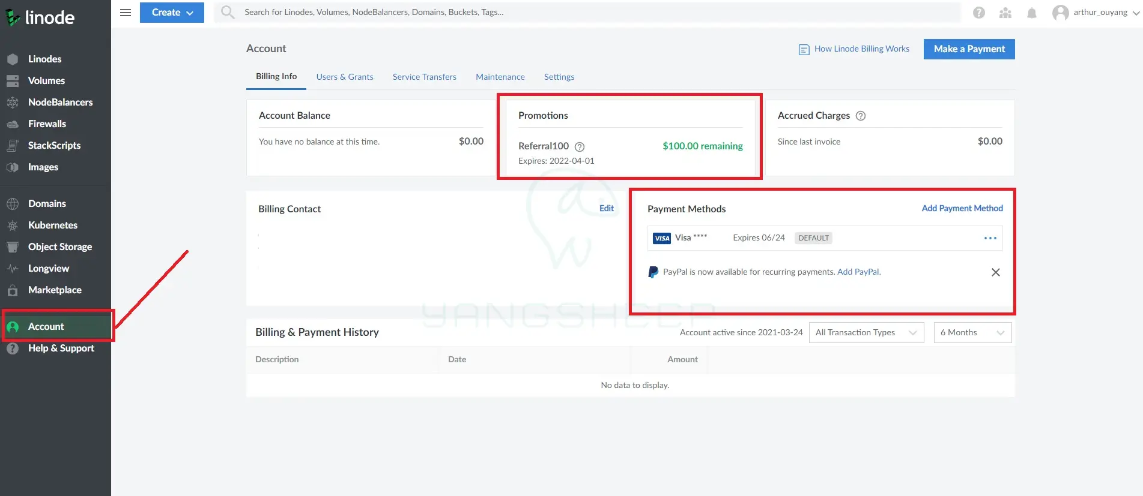1143x496 pixels.
Task: Edit the Billing Contact
Action: point(607,208)
